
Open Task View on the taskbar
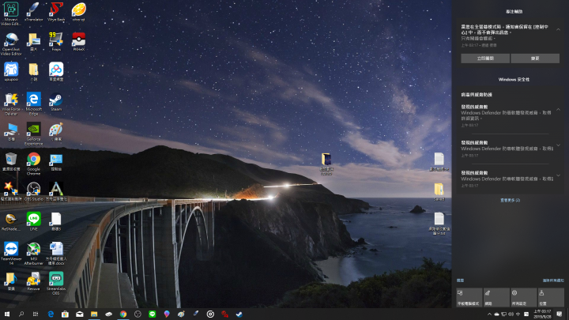[36, 314]
